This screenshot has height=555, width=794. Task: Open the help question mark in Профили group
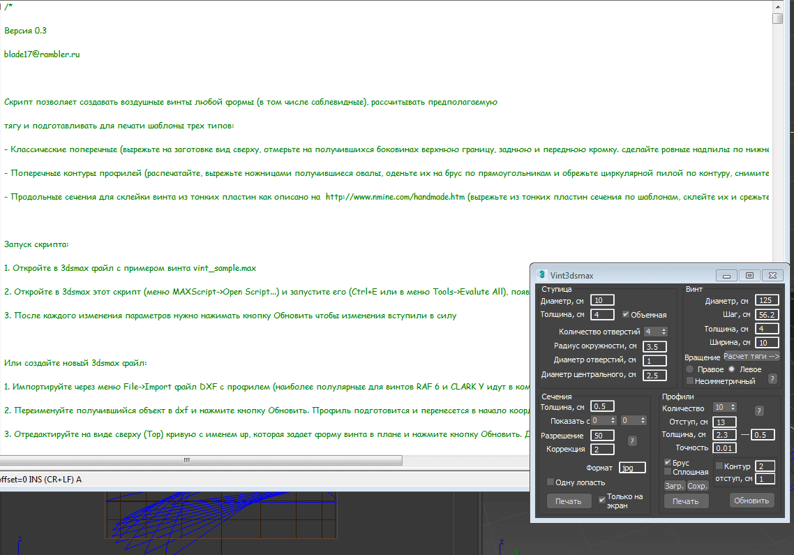[759, 410]
